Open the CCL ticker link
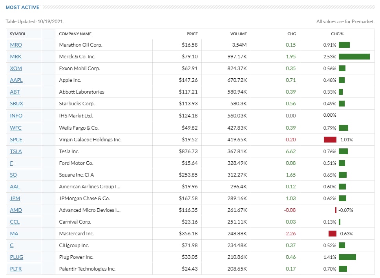 tap(15, 222)
